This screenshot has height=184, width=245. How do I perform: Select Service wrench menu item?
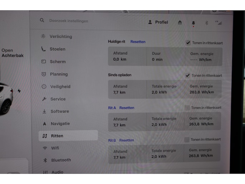pos(57,99)
